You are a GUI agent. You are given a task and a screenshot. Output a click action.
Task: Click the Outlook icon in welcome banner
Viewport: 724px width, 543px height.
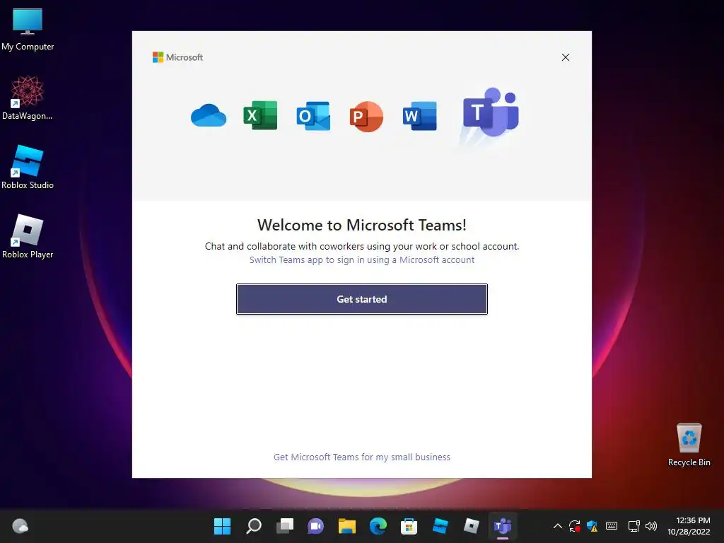pyautogui.click(x=313, y=116)
